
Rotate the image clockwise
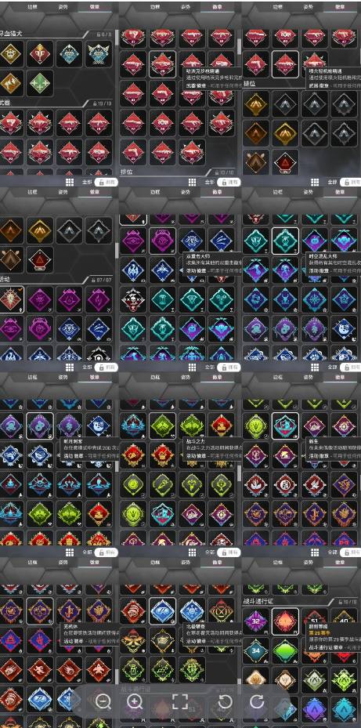pos(257,701)
